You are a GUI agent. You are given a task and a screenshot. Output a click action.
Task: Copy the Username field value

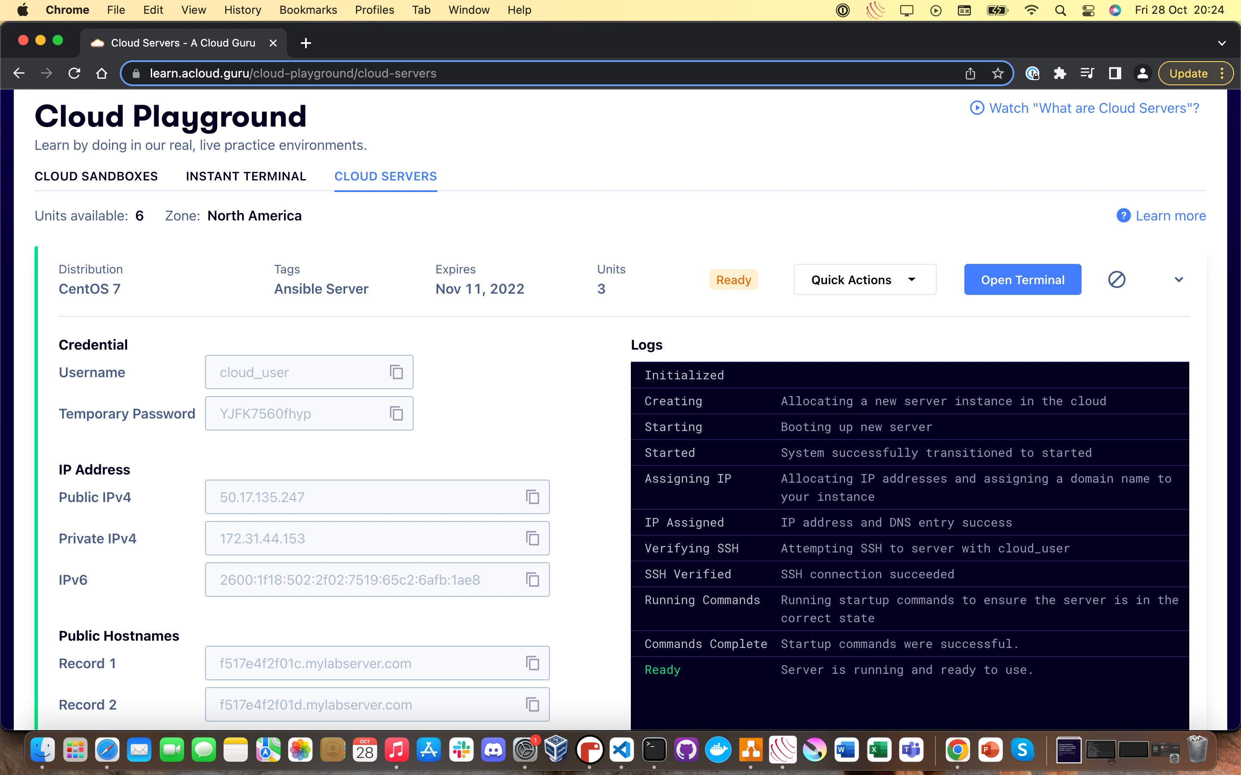coord(396,372)
